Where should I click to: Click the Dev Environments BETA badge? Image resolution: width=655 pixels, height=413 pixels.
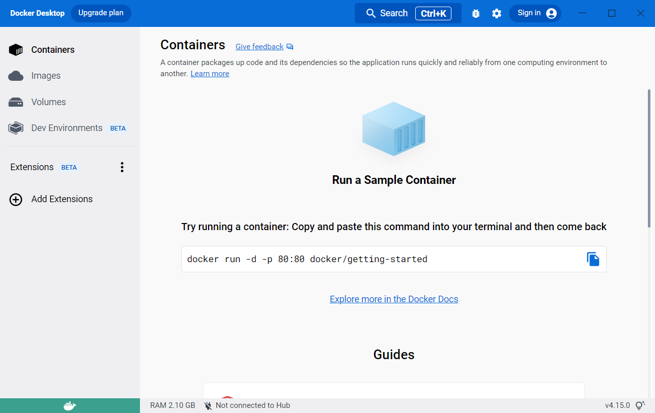point(118,129)
